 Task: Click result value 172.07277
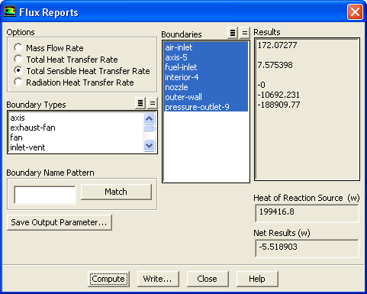pos(277,45)
